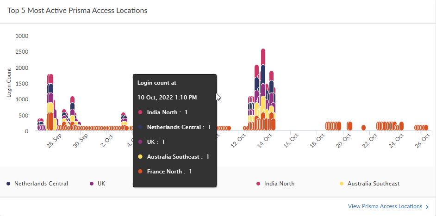Screen dimensions: 436x216
Task: Click the India North pink legend dot
Action: [258, 184]
